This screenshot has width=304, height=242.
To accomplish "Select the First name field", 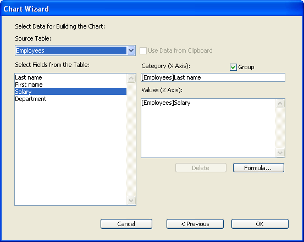I will pyautogui.click(x=70, y=85).
